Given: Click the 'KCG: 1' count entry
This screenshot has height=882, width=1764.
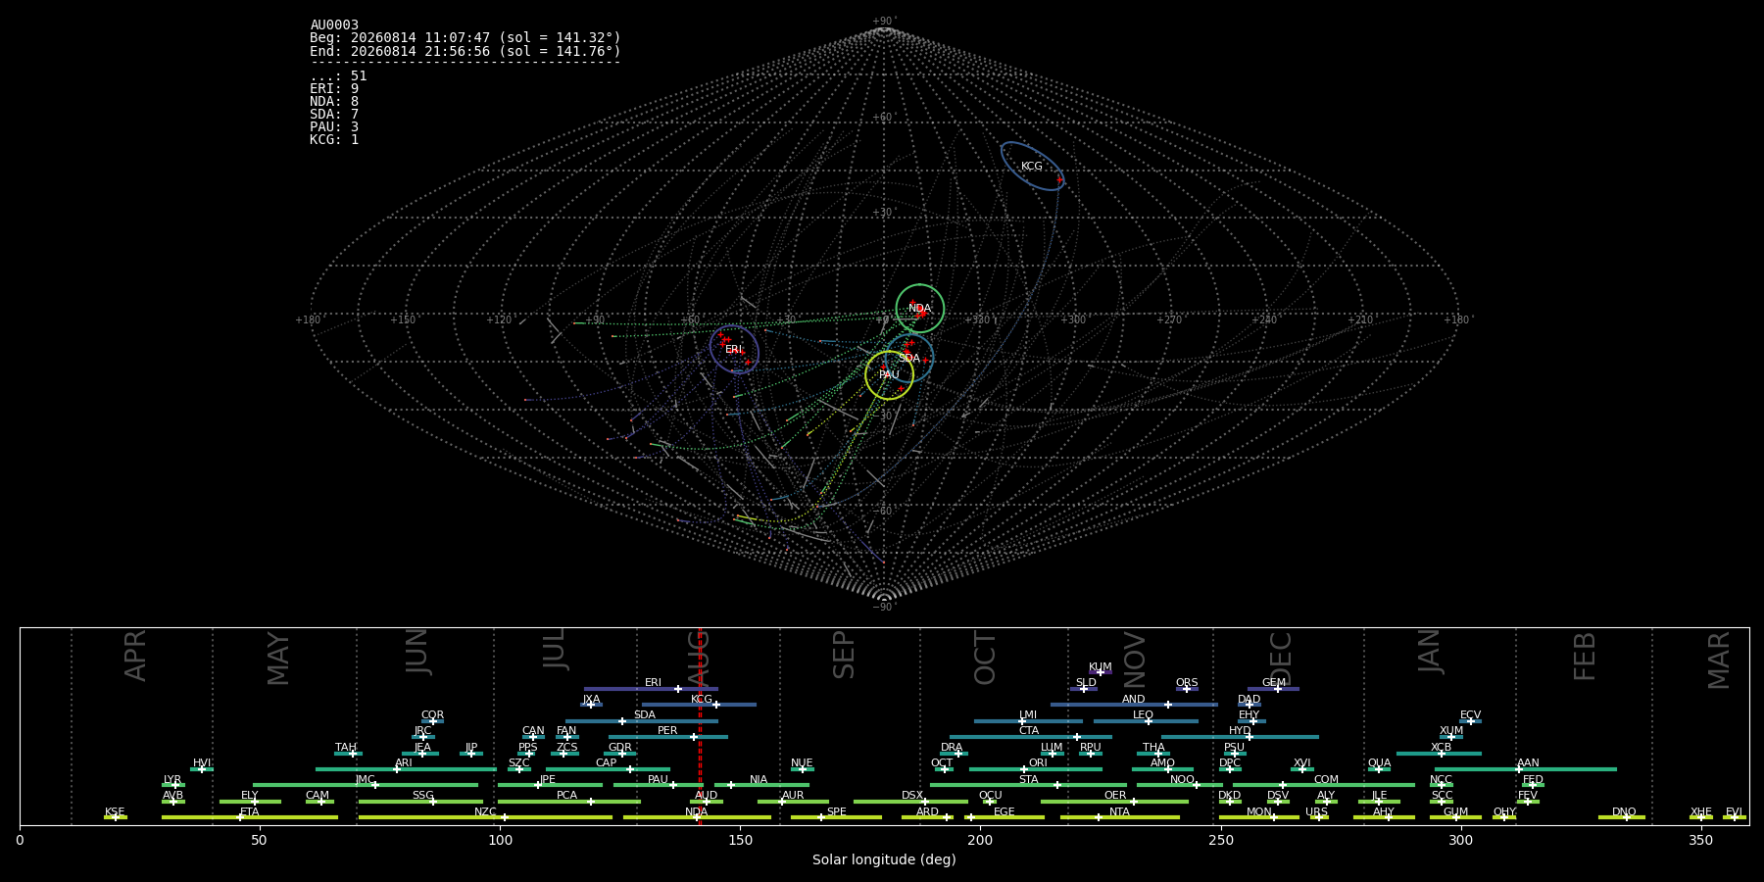Looking at the screenshot, I should (x=334, y=140).
